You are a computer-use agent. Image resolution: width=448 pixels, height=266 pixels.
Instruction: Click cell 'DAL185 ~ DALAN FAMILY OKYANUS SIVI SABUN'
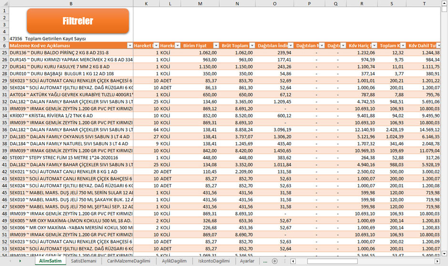(71, 136)
